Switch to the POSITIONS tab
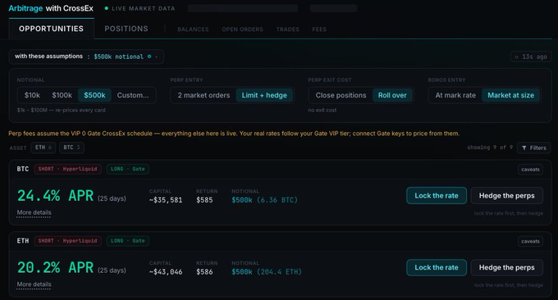This screenshot has height=300, width=558. click(x=126, y=29)
